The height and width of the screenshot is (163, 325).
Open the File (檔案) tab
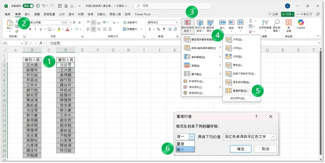7,14
